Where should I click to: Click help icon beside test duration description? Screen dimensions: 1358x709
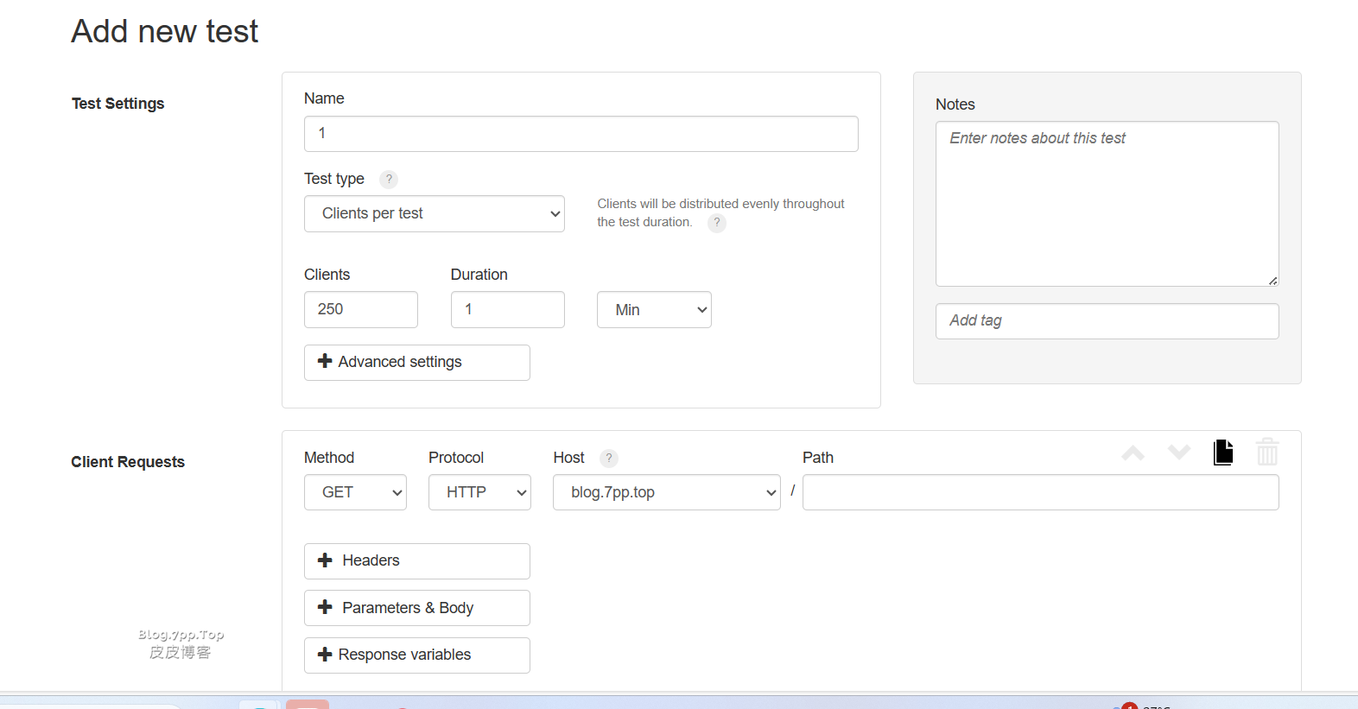click(716, 223)
